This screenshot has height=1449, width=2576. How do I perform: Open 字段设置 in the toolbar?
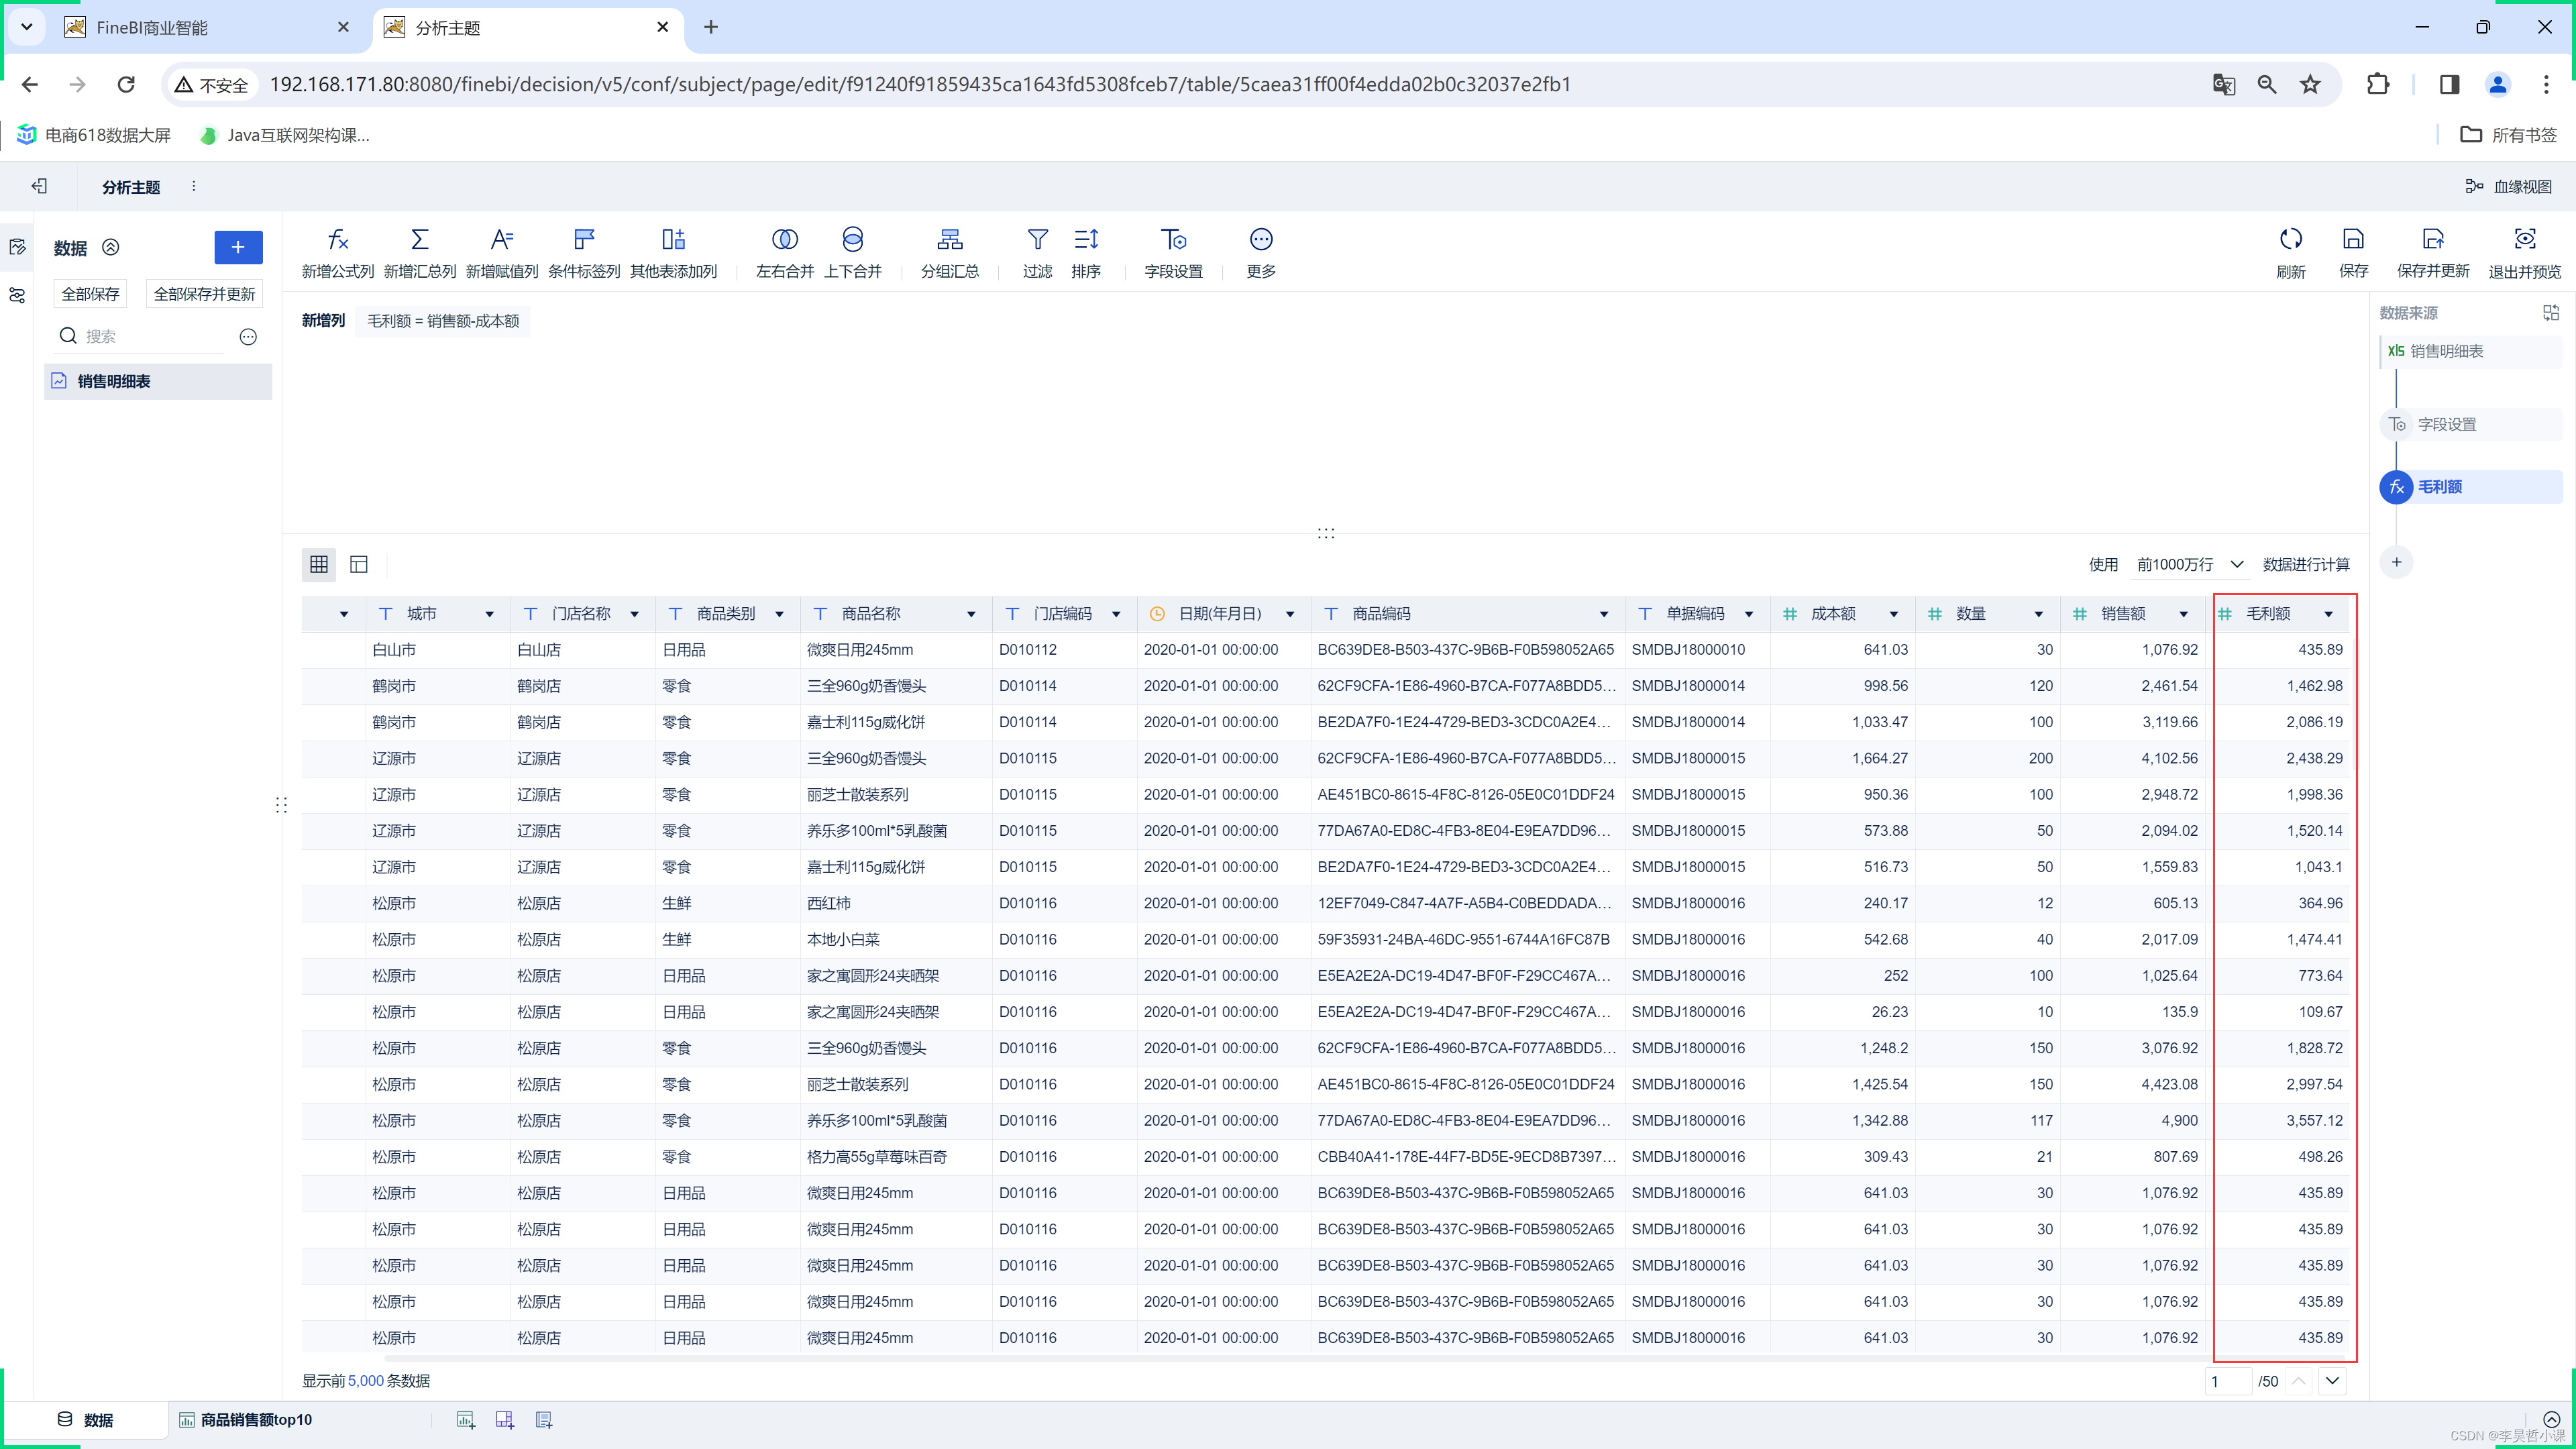(x=1174, y=253)
